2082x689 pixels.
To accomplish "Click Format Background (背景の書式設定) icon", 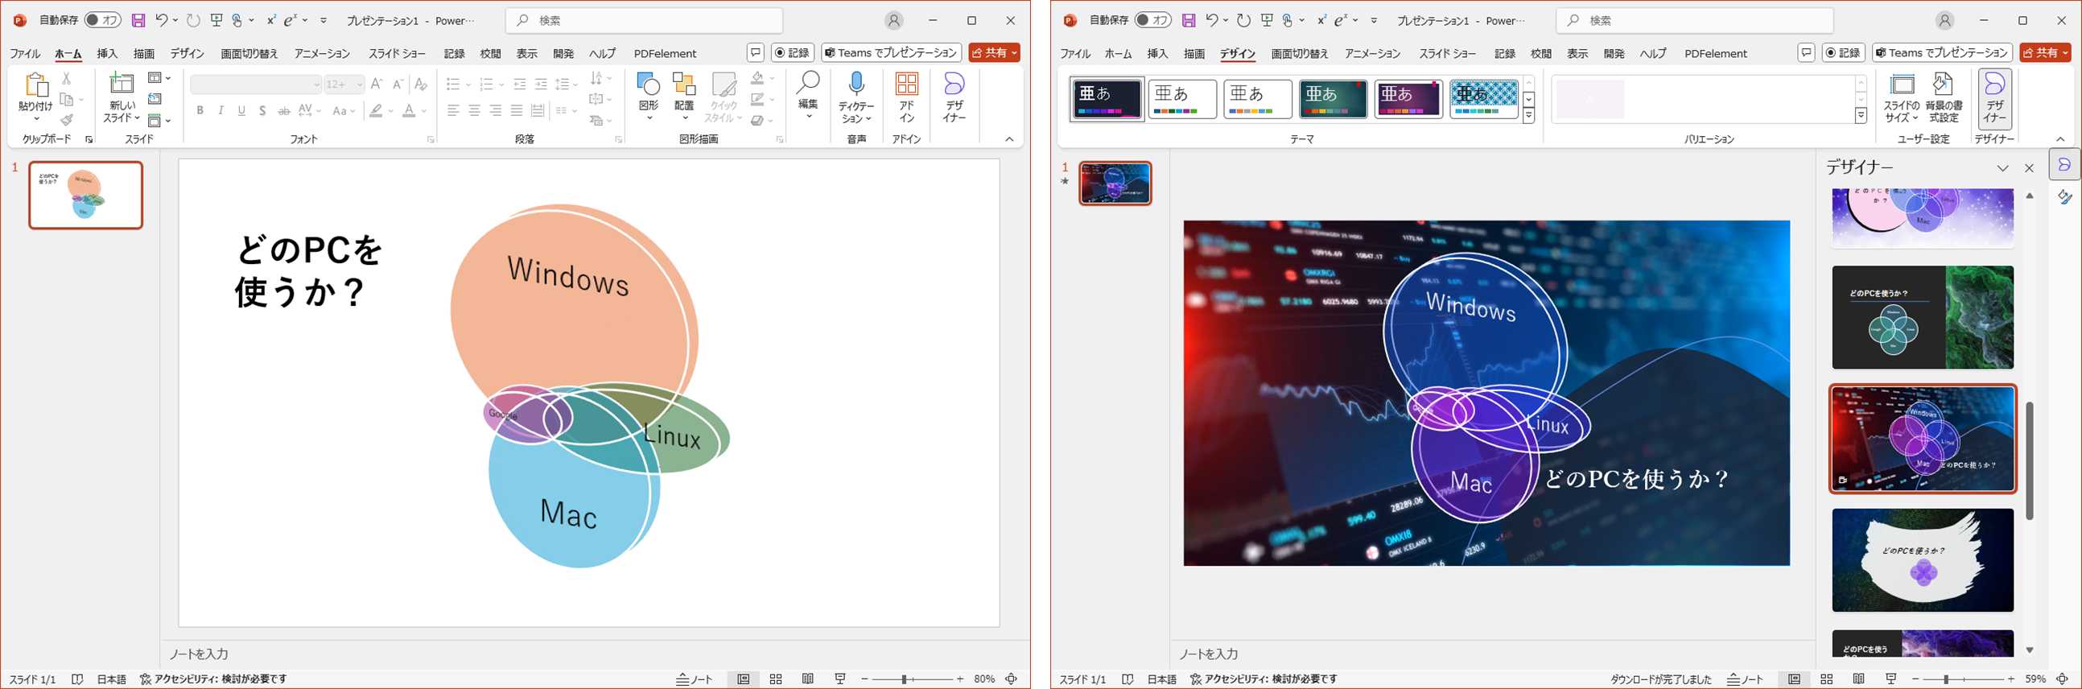I will [1943, 84].
